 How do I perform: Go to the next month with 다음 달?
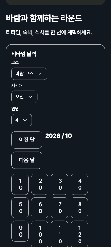click(x=27, y=160)
